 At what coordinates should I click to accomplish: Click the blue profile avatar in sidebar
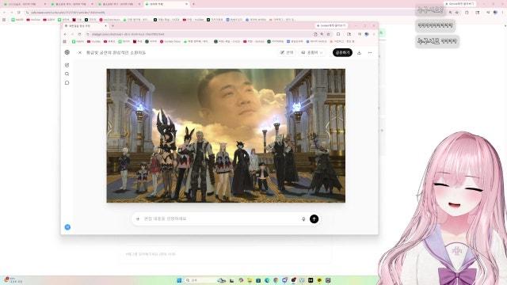(x=67, y=227)
